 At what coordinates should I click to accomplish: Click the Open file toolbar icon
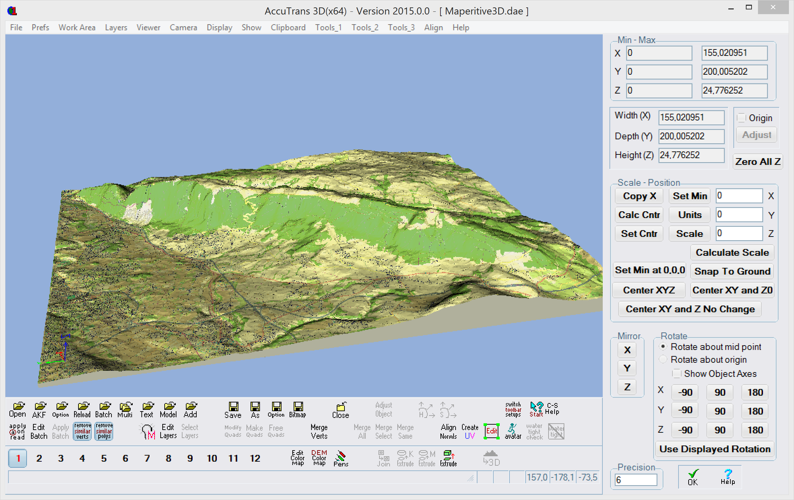pyautogui.click(x=18, y=409)
